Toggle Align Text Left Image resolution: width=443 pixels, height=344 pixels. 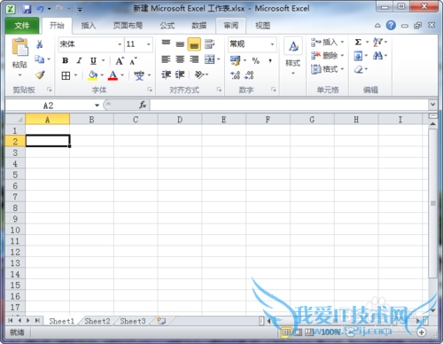(x=166, y=59)
